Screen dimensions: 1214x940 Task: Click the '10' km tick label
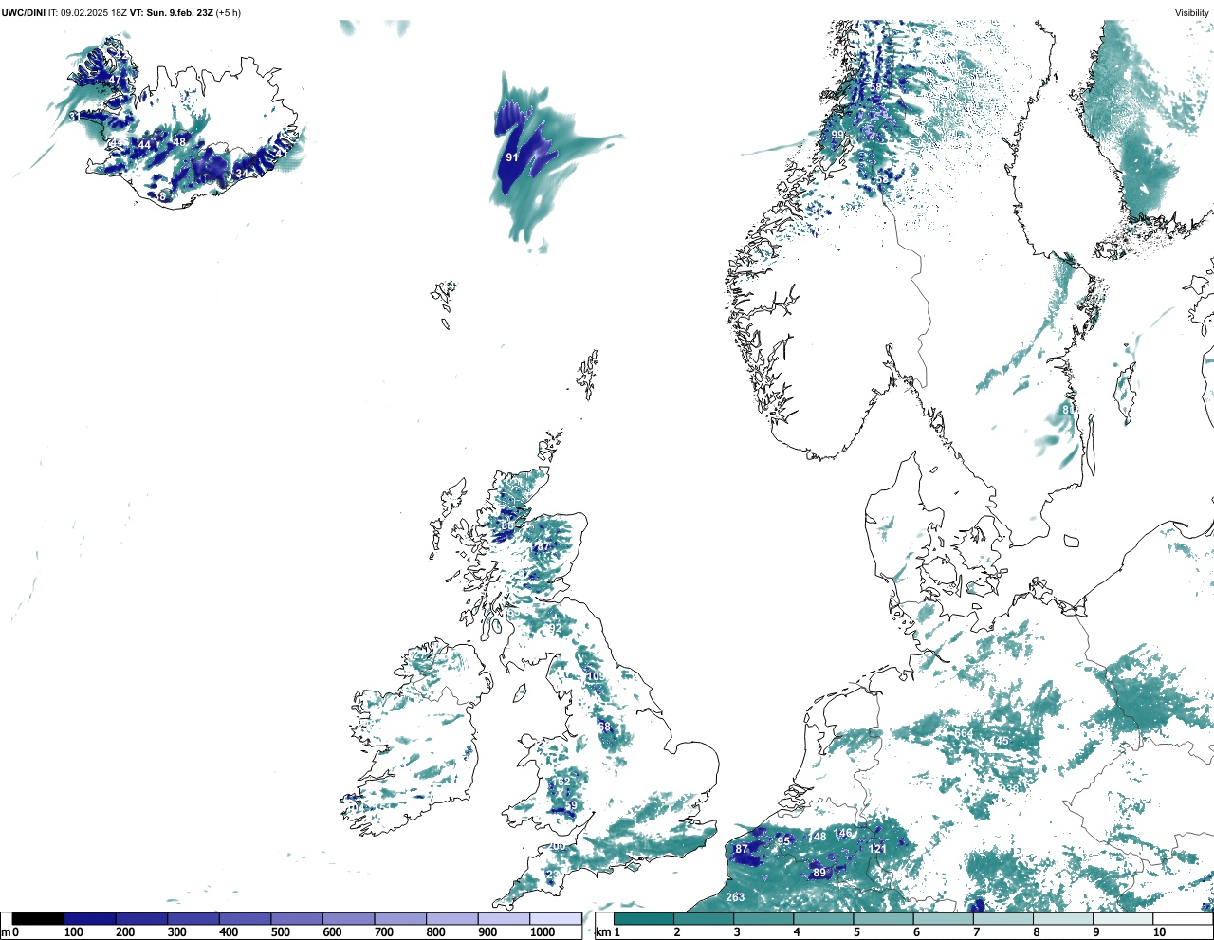click(x=1159, y=932)
